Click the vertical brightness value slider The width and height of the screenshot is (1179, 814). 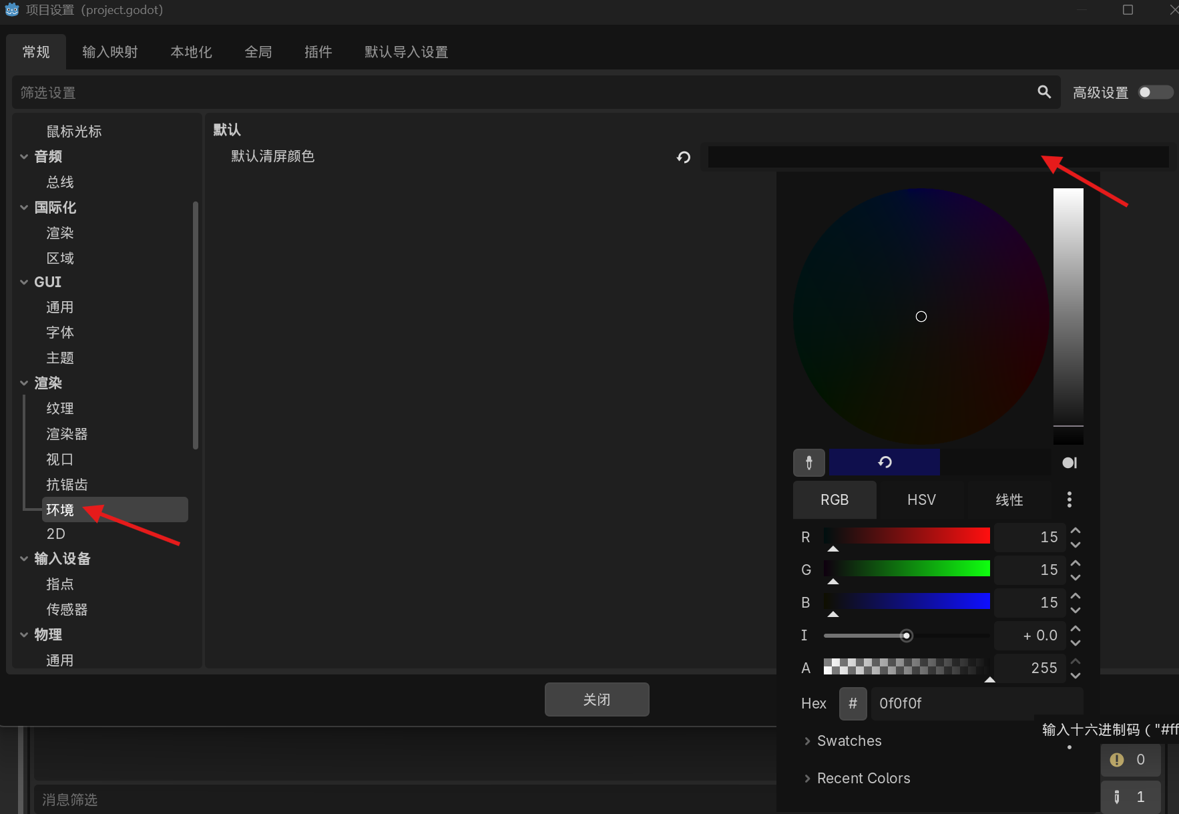(x=1068, y=317)
